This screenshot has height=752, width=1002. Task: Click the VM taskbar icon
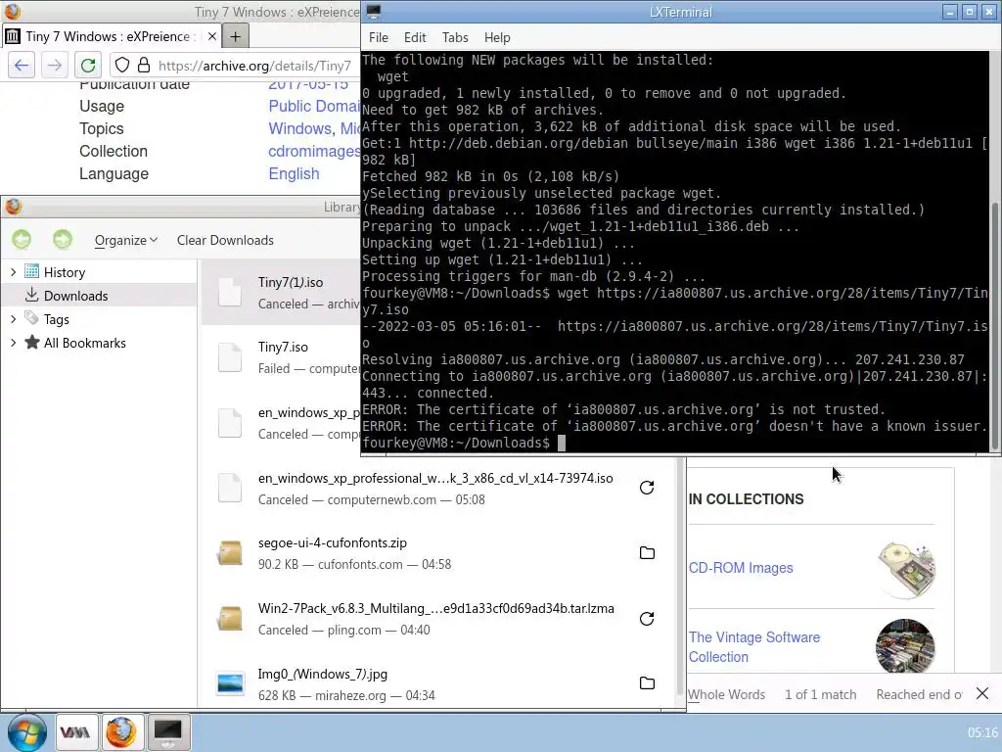[x=75, y=732]
